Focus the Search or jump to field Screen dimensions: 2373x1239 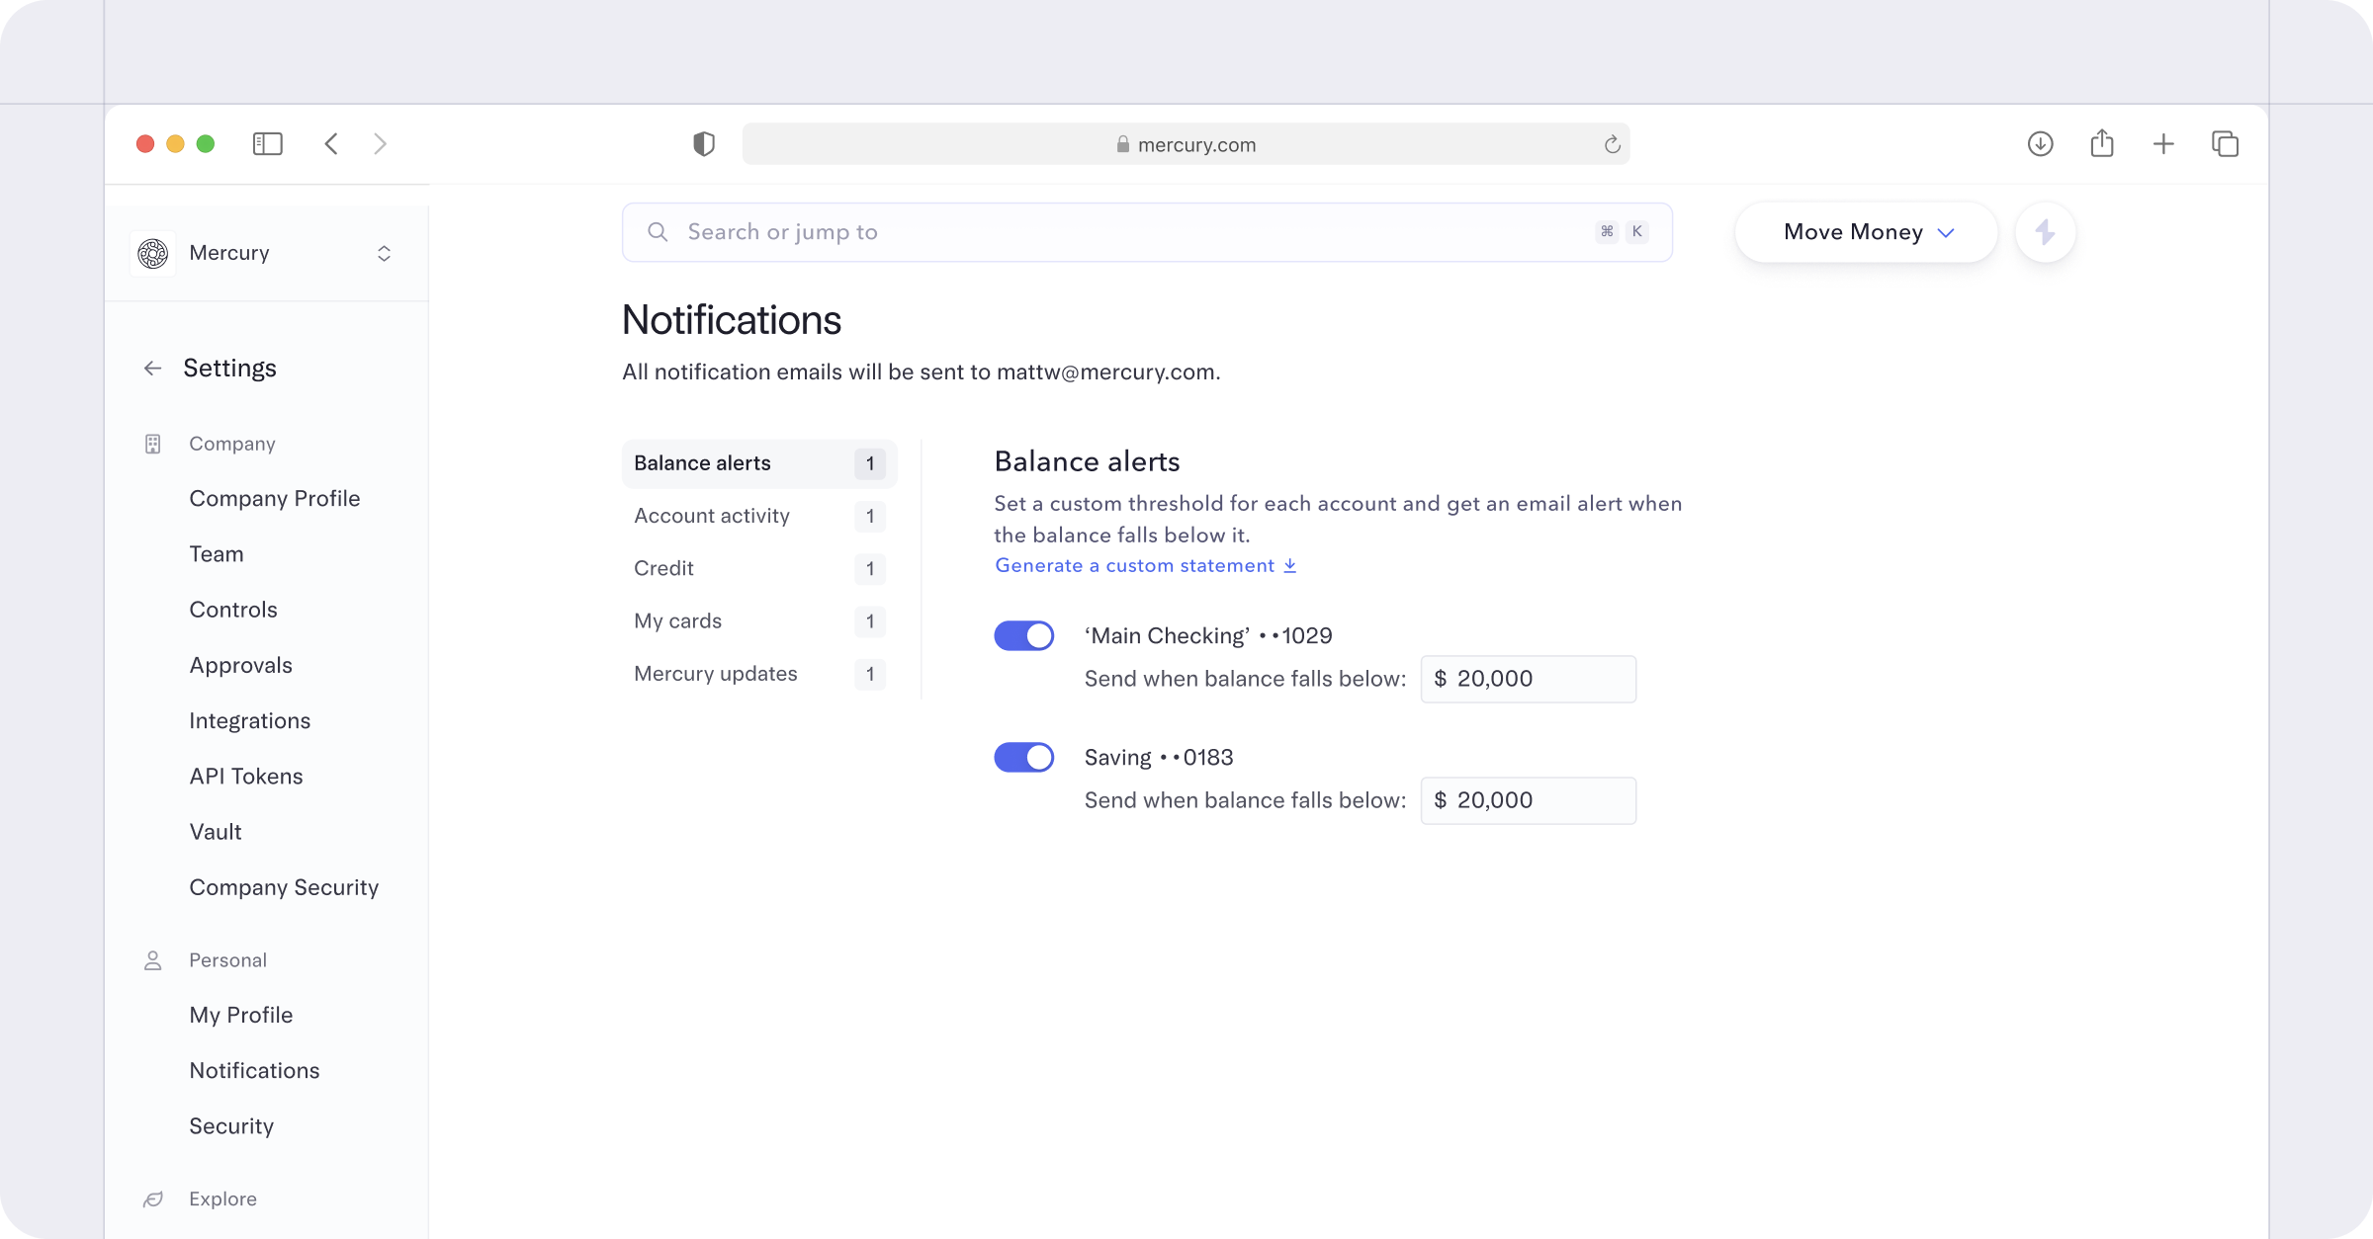1147,232
